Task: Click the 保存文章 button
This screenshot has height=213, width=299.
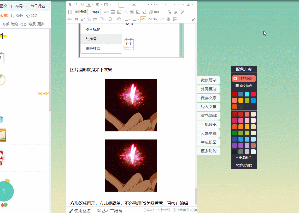Action: pos(208,98)
